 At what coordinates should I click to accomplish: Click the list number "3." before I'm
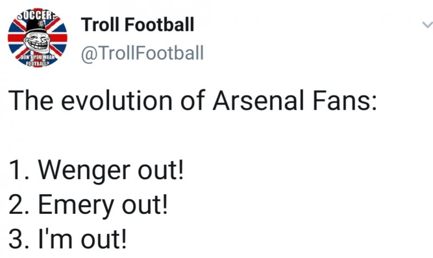click(x=20, y=238)
